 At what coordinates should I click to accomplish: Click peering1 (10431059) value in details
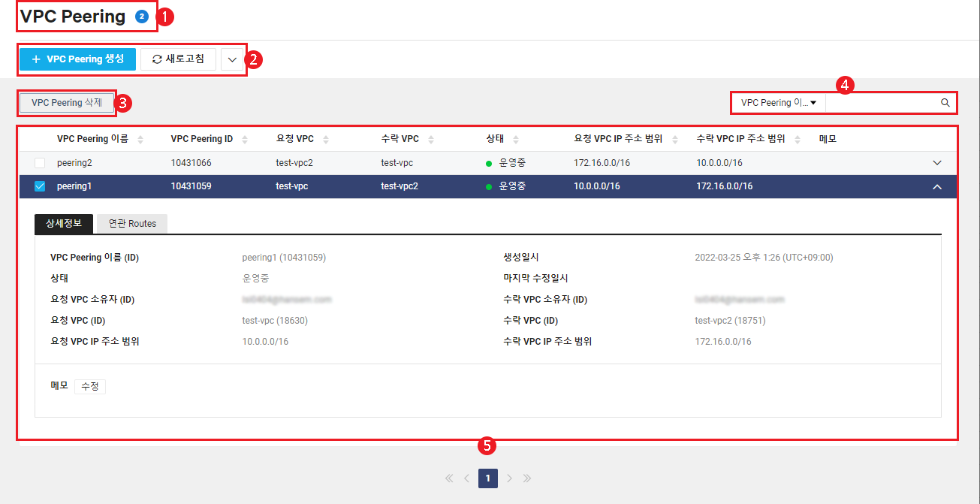pyautogui.click(x=284, y=258)
